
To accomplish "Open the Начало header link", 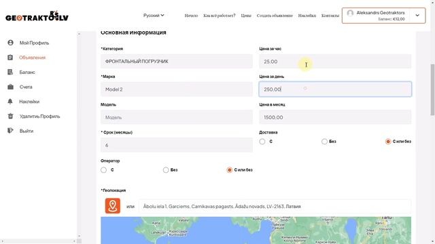I will click(191, 16).
